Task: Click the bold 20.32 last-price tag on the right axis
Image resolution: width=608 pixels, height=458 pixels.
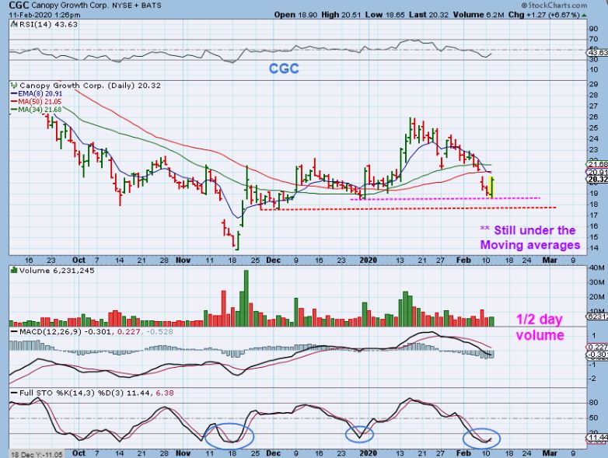Action: pos(598,179)
